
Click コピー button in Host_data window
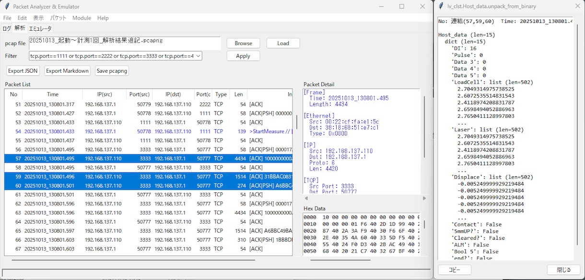point(454,269)
